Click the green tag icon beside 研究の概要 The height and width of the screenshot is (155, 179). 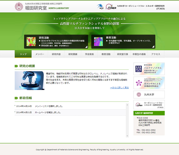pos(16,66)
